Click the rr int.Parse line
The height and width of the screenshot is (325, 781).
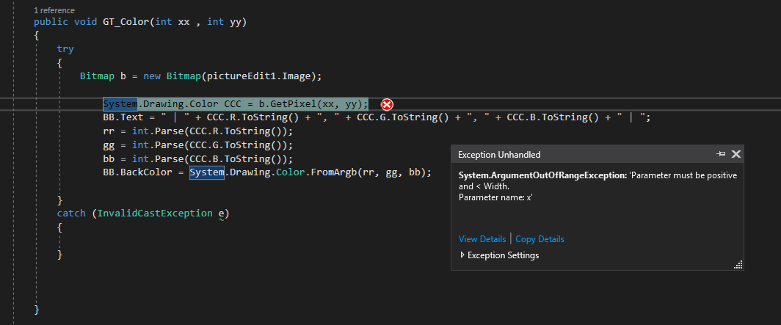198,131
